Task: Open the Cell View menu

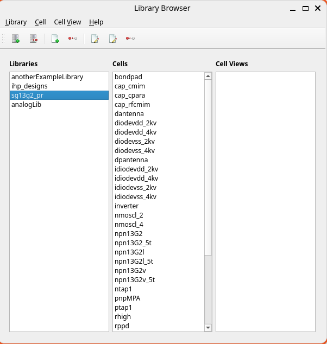Action: [x=67, y=22]
